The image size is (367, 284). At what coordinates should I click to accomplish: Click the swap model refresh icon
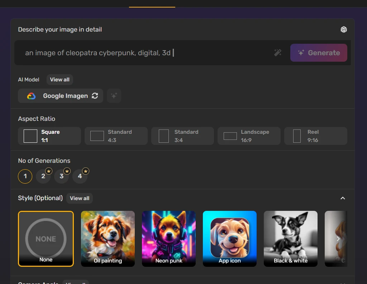[x=95, y=96]
